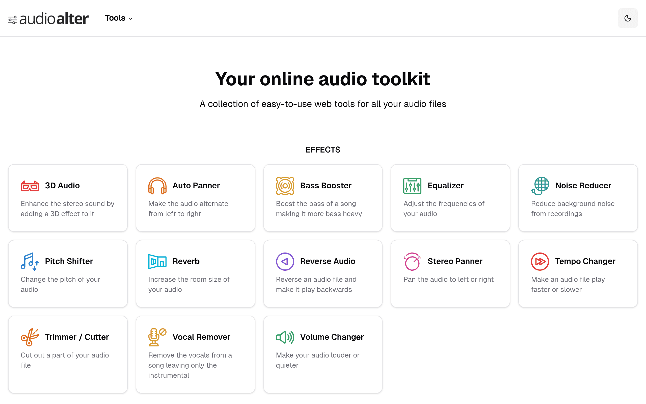The height and width of the screenshot is (404, 646).
Task: Click the scissors icon for Trimmer / Cutter
Action: click(x=30, y=337)
